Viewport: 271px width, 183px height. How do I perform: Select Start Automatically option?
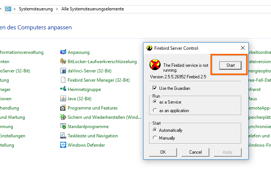(155, 130)
